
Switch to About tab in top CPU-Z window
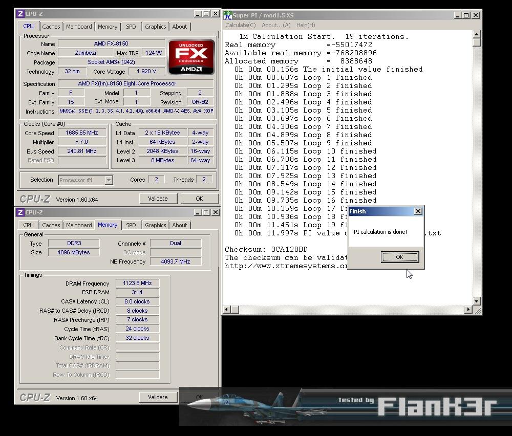click(x=180, y=27)
